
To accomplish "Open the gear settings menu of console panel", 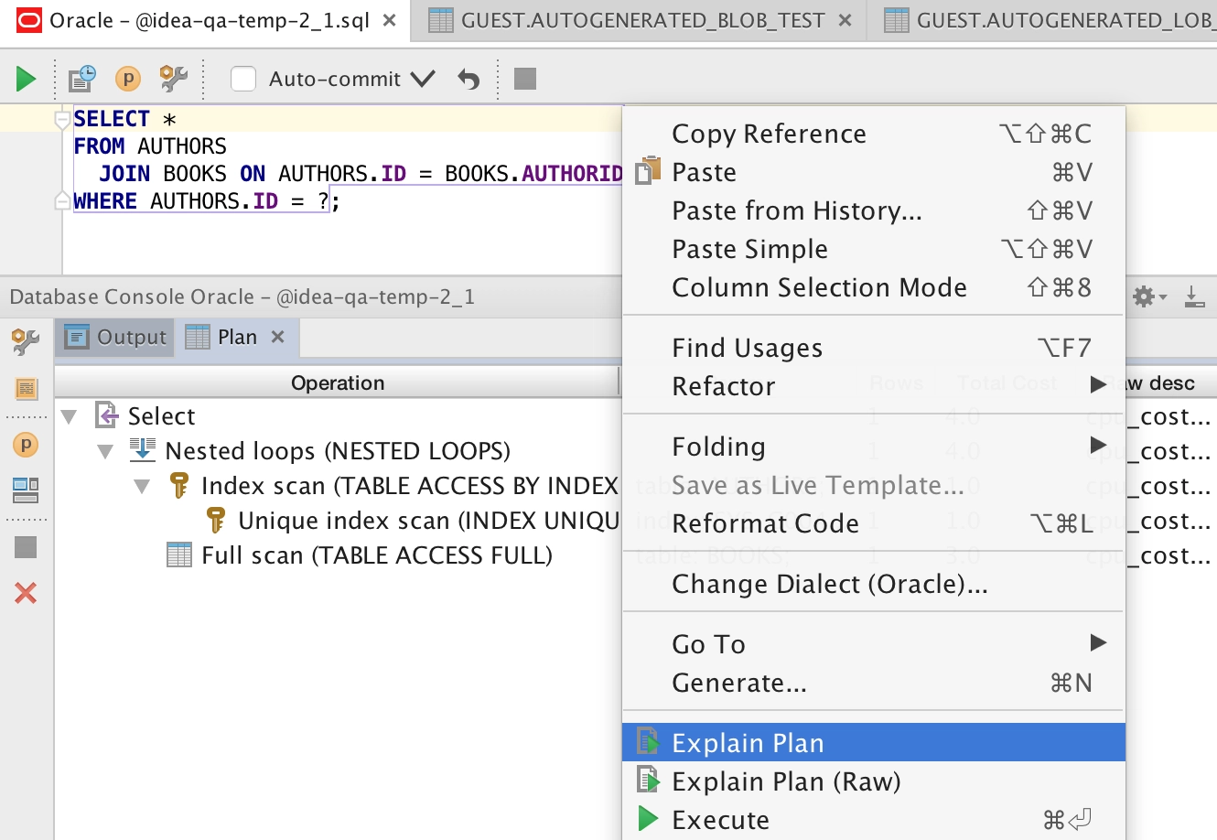I will pyautogui.click(x=1149, y=296).
